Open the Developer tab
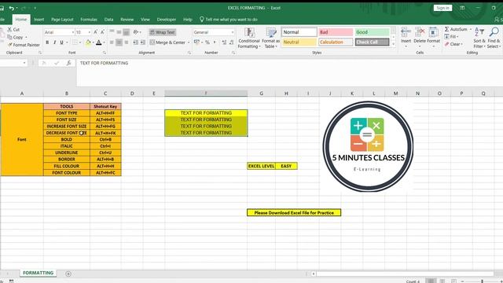The image size is (503, 283). (167, 20)
